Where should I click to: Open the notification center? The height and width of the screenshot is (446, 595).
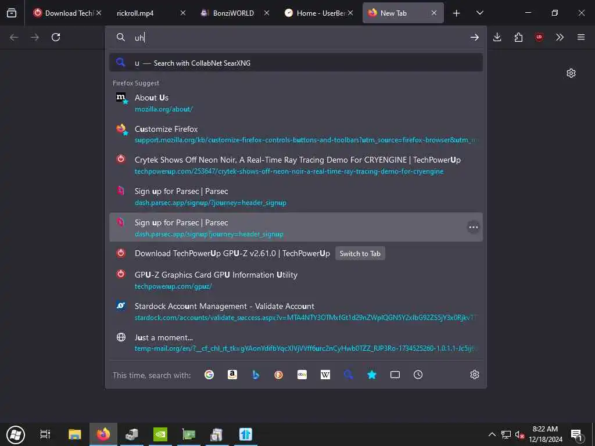click(x=577, y=435)
